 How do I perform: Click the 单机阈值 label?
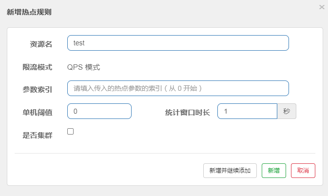tap(38, 112)
